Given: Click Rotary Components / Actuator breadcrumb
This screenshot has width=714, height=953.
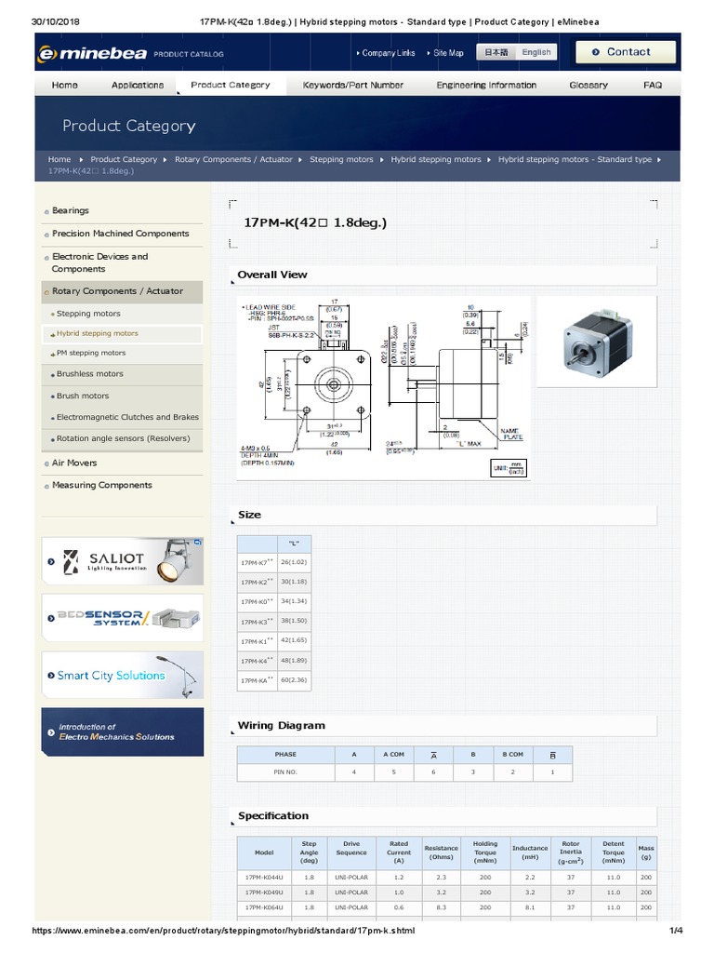Looking at the screenshot, I should (x=233, y=159).
